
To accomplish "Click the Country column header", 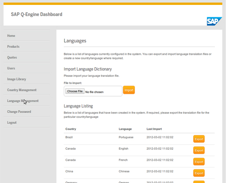I will click(x=71, y=129).
